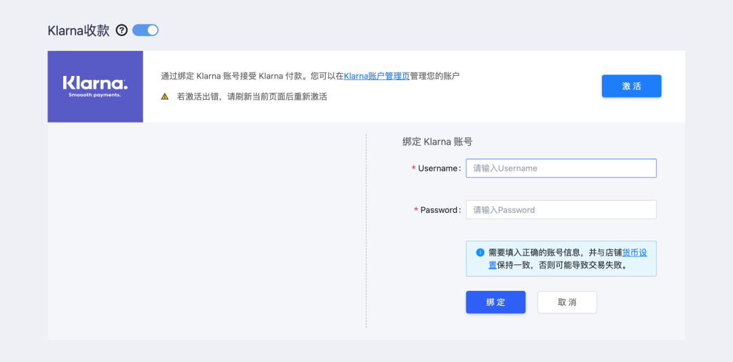Click the Password field label

click(438, 209)
